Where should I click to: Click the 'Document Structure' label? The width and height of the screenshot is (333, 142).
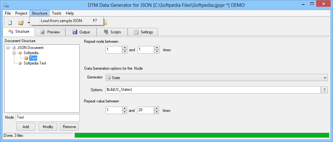click(20, 41)
